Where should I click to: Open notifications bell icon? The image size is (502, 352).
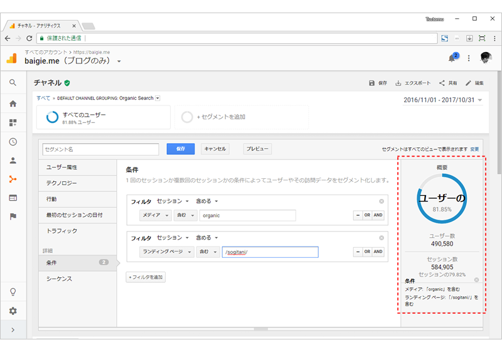pyautogui.click(x=452, y=58)
